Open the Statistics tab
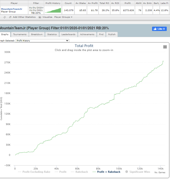 click(x=52, y=34)
